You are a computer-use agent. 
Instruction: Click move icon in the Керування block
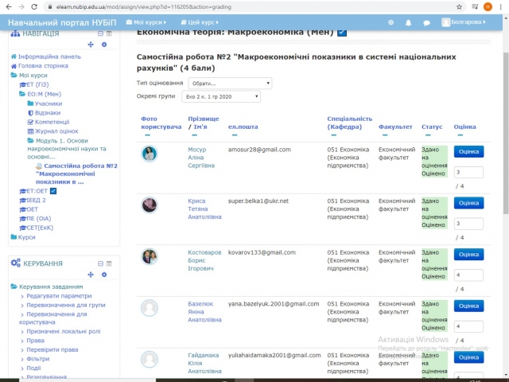[x=91, y=275]
